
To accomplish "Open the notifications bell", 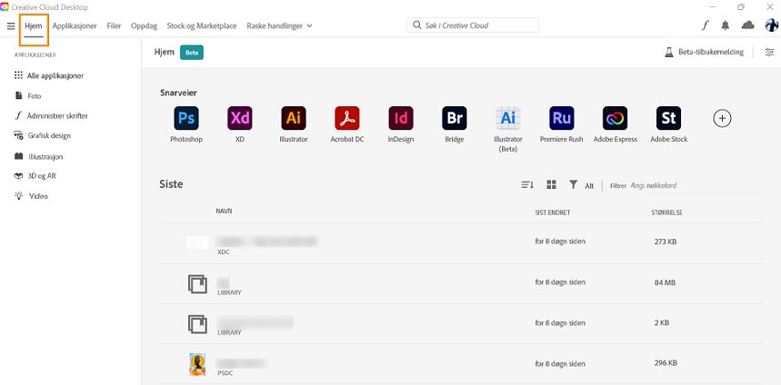I will (x=726, y=25).
